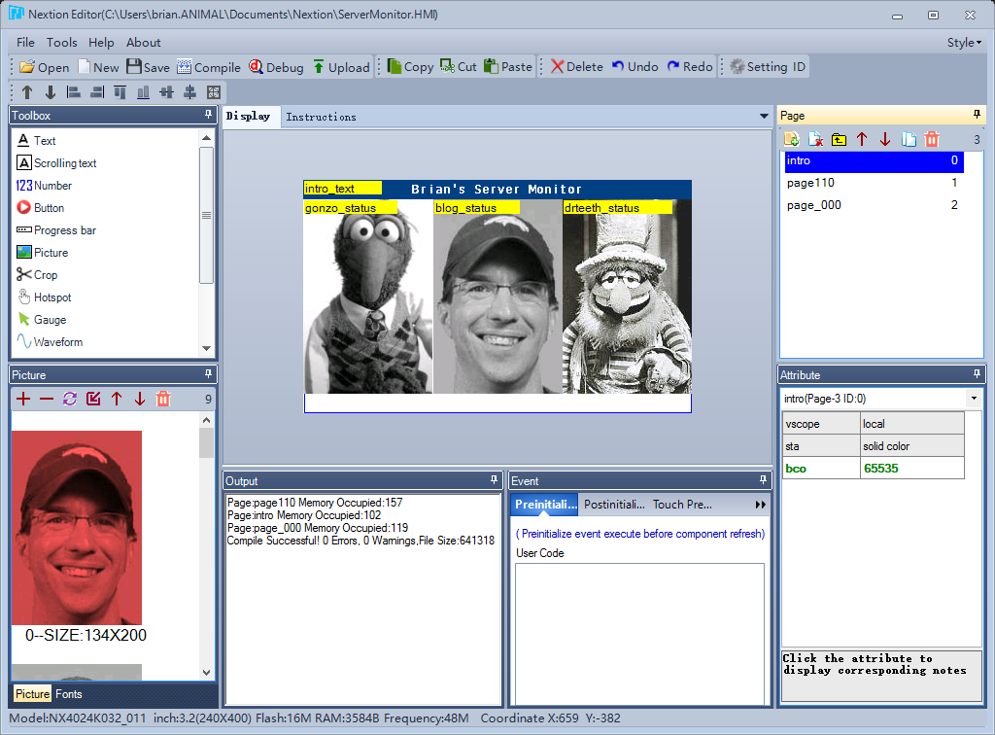
Task: Open the Tools menu
Action: pos(61,43)
